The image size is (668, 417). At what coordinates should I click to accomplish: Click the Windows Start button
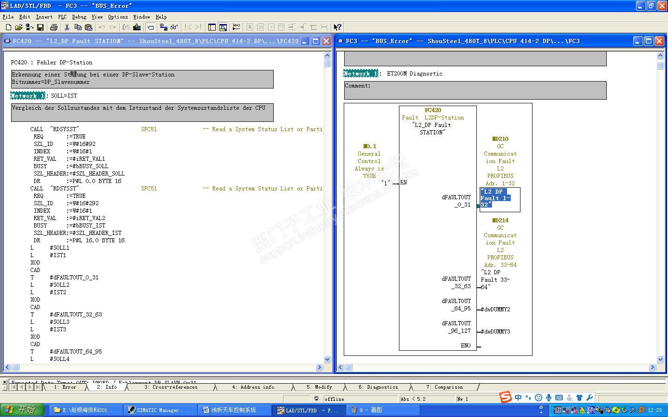tap(22, 410)
